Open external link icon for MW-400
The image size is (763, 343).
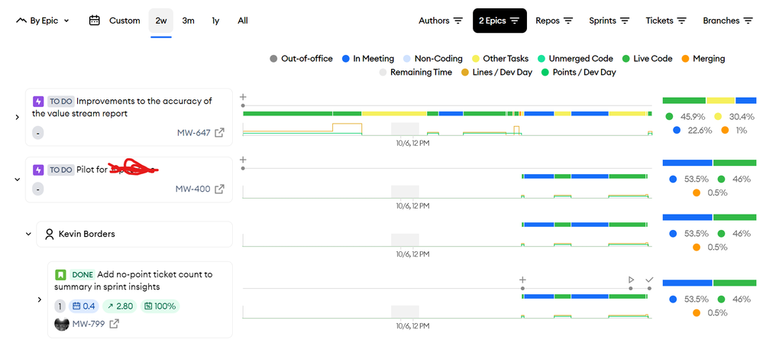pos(219,189)
